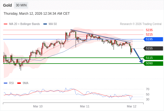Click the 'Mar 11' date axis label
The height and width of the screenshot is (111, 164).
tap(85, 106)
